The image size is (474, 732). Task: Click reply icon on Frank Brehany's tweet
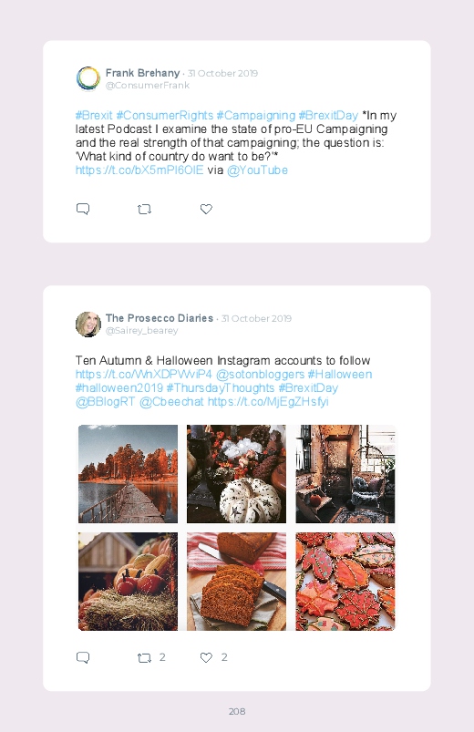[x=83, y=209]
